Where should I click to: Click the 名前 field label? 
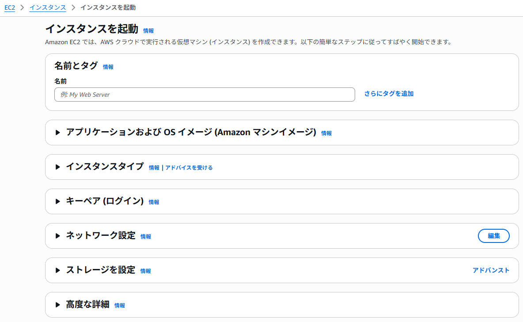click(61, 81)
